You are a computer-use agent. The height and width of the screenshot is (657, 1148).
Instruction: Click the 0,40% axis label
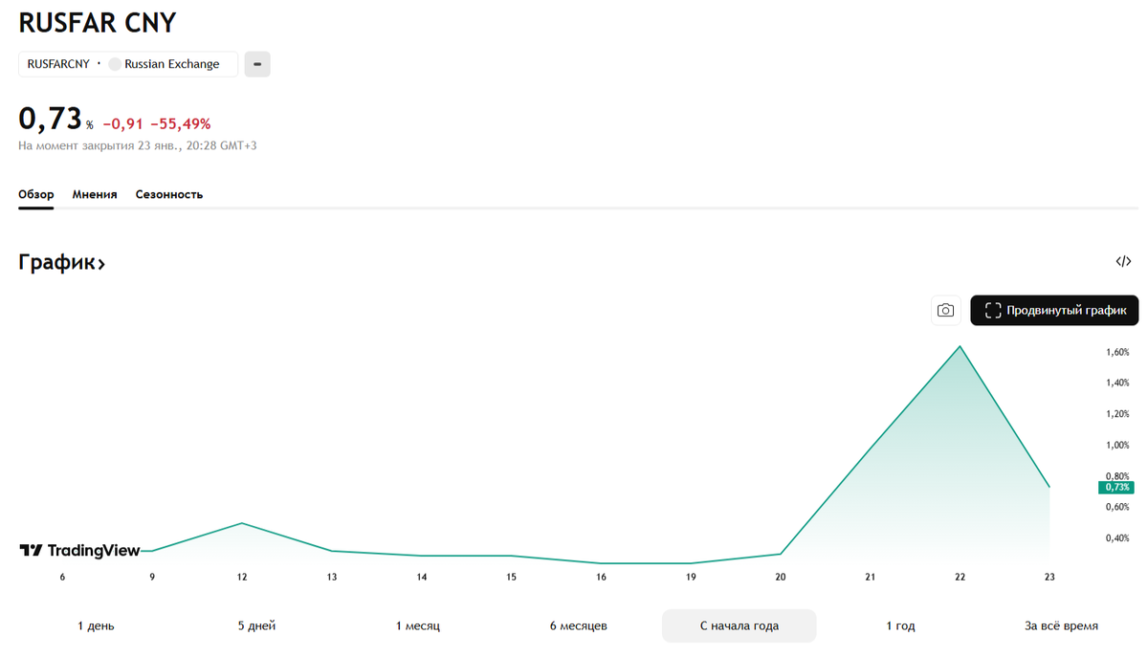[x=1117, y=537]
